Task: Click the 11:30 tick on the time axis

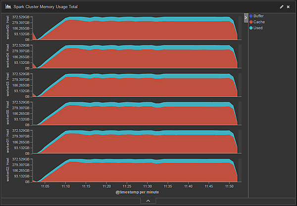Action: click(x=148, y=186)
